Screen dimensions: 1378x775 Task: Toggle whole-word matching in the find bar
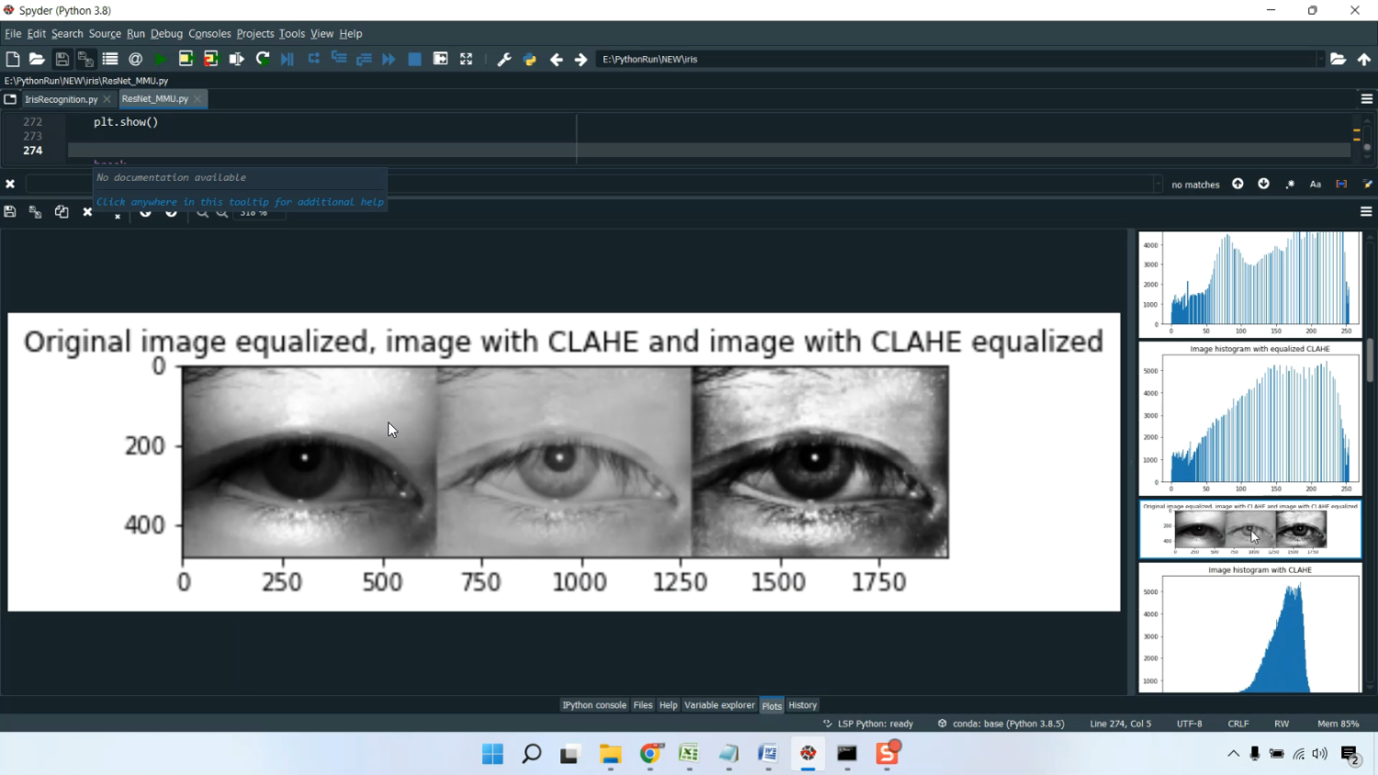point(1341,184)
